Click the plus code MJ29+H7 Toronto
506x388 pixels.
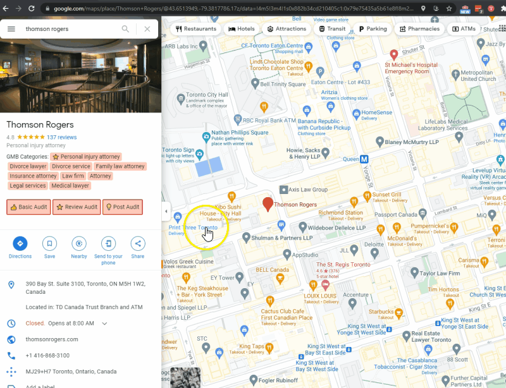(x=71, y=372)
